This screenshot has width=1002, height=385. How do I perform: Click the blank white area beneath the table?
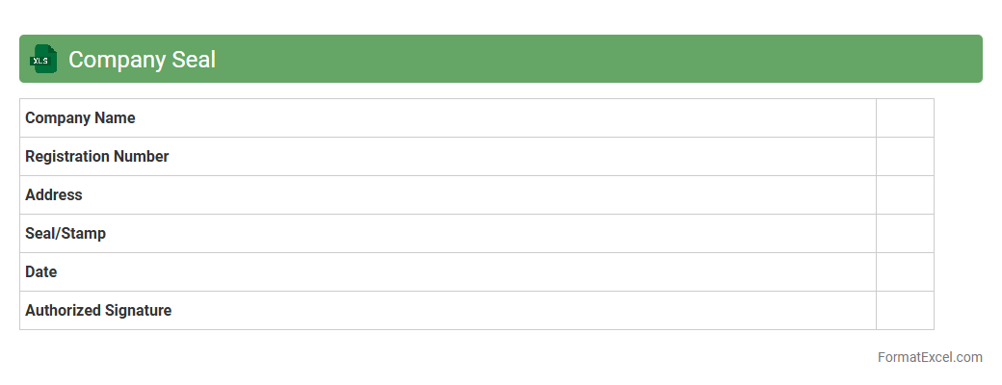[x=434, y=358]
